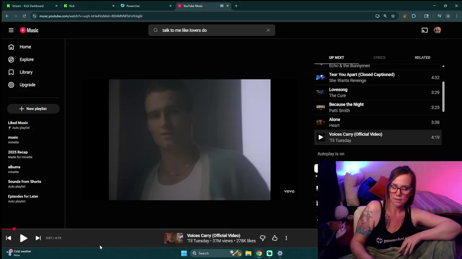Like the current song

coord(275,238)
